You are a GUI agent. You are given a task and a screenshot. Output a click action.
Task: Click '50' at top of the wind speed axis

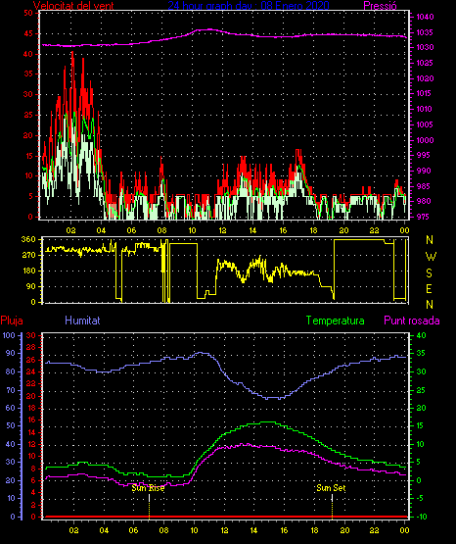click(28, 13)
